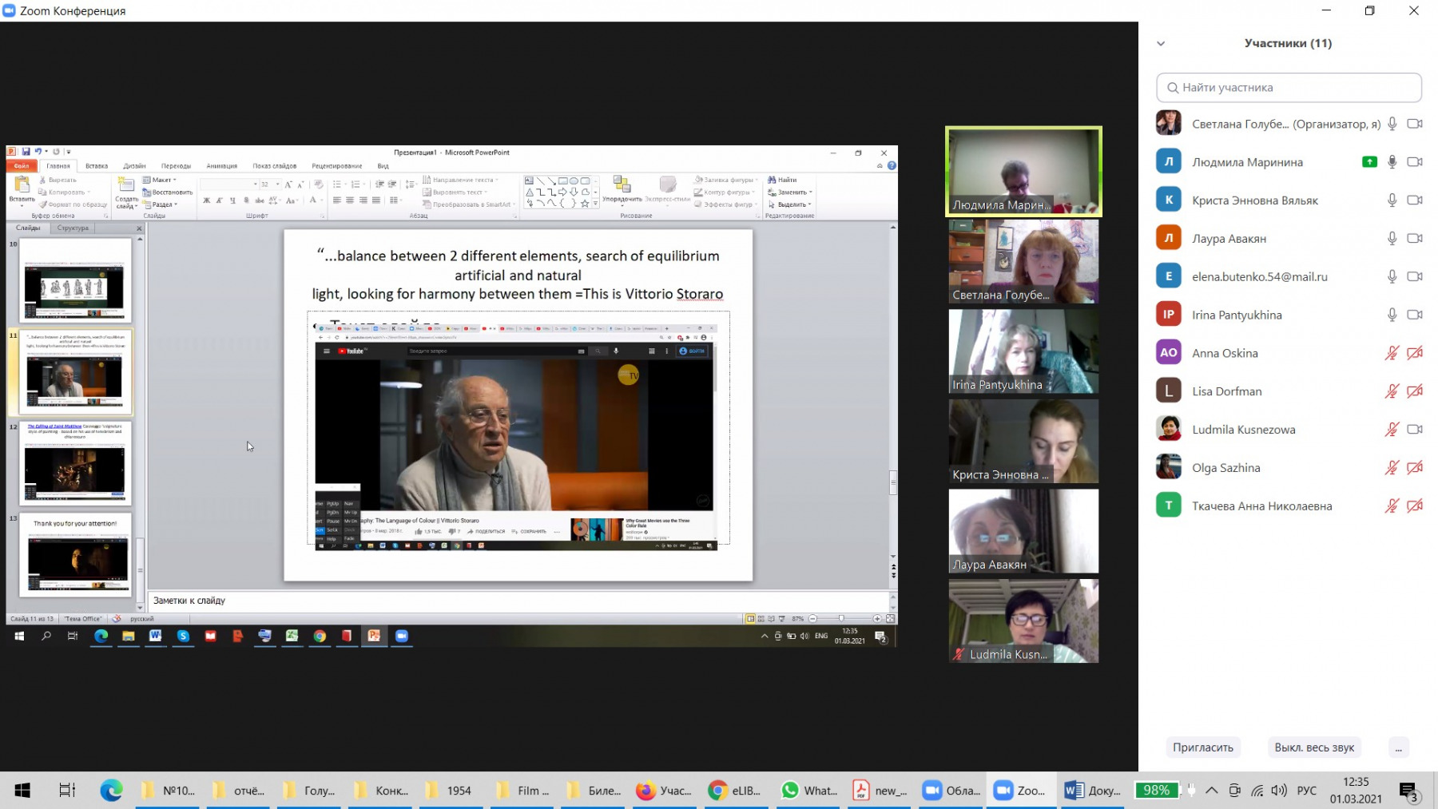This screenshot has width=1438, height=809.
Task: Select slide 12 thumbnail
Action: click(75, 463)
